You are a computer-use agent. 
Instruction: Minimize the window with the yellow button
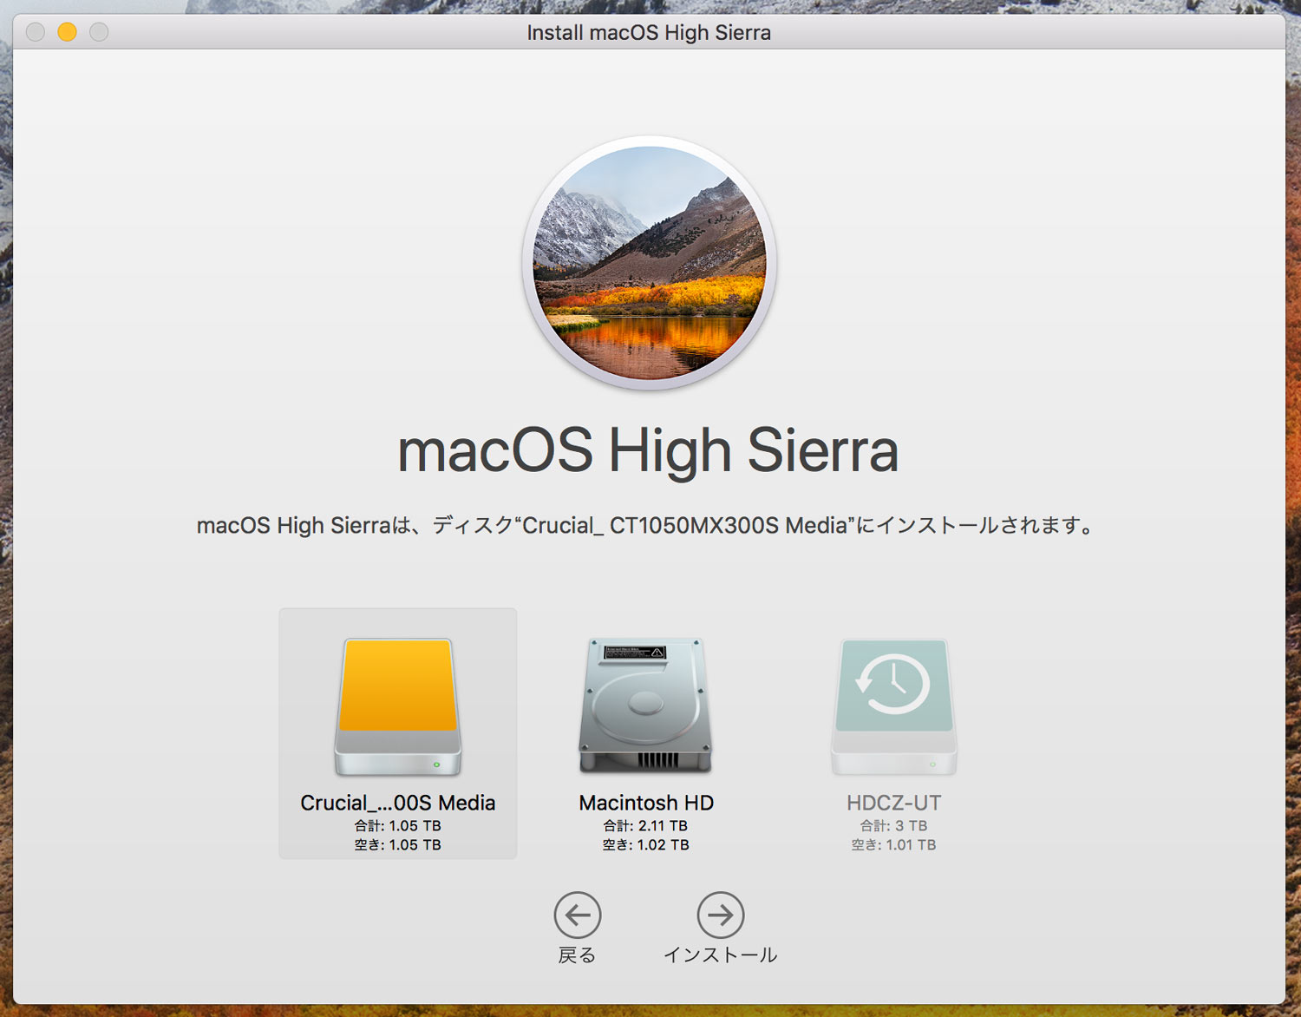point(67,32)
